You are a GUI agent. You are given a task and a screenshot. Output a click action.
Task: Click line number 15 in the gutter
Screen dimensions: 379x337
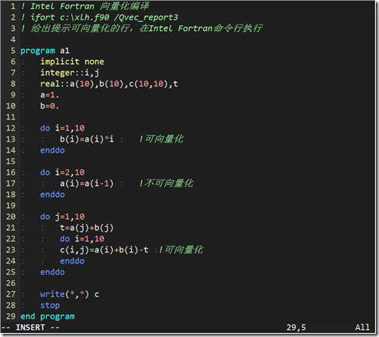(11, 161)
